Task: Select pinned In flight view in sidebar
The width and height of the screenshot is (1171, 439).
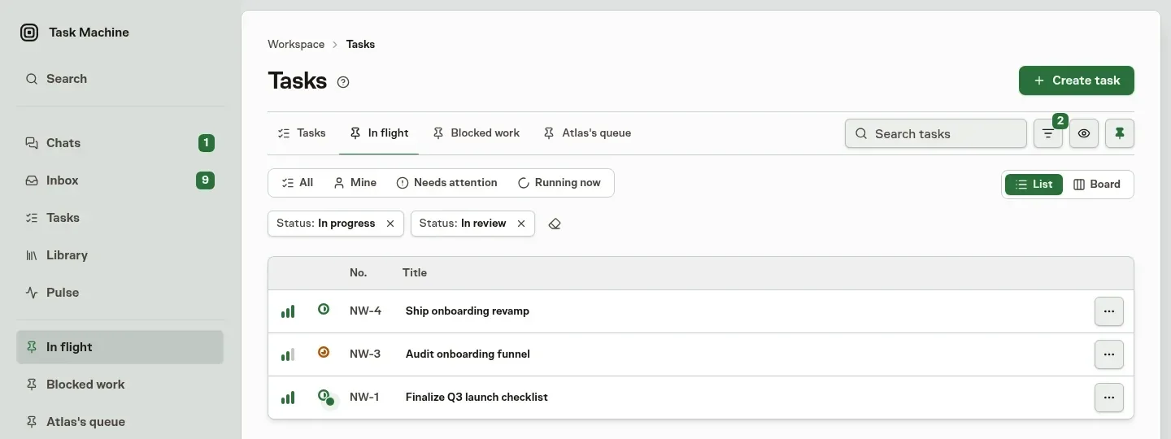Action: pyautogui.click(x=120, y=347)
